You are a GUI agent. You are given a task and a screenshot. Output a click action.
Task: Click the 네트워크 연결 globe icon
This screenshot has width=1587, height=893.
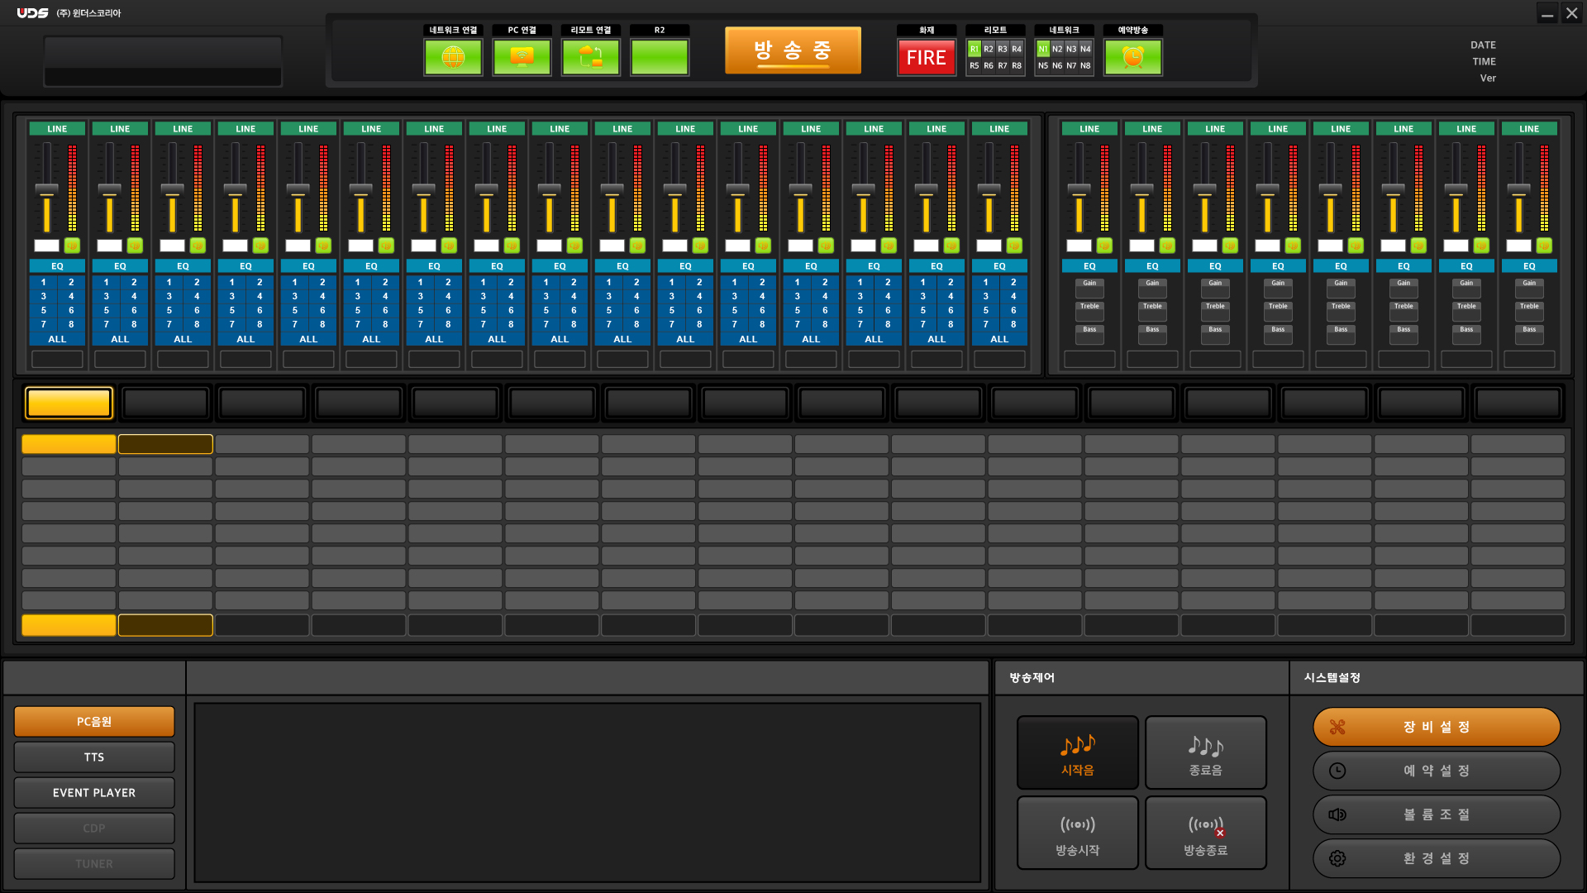(453, 57)
